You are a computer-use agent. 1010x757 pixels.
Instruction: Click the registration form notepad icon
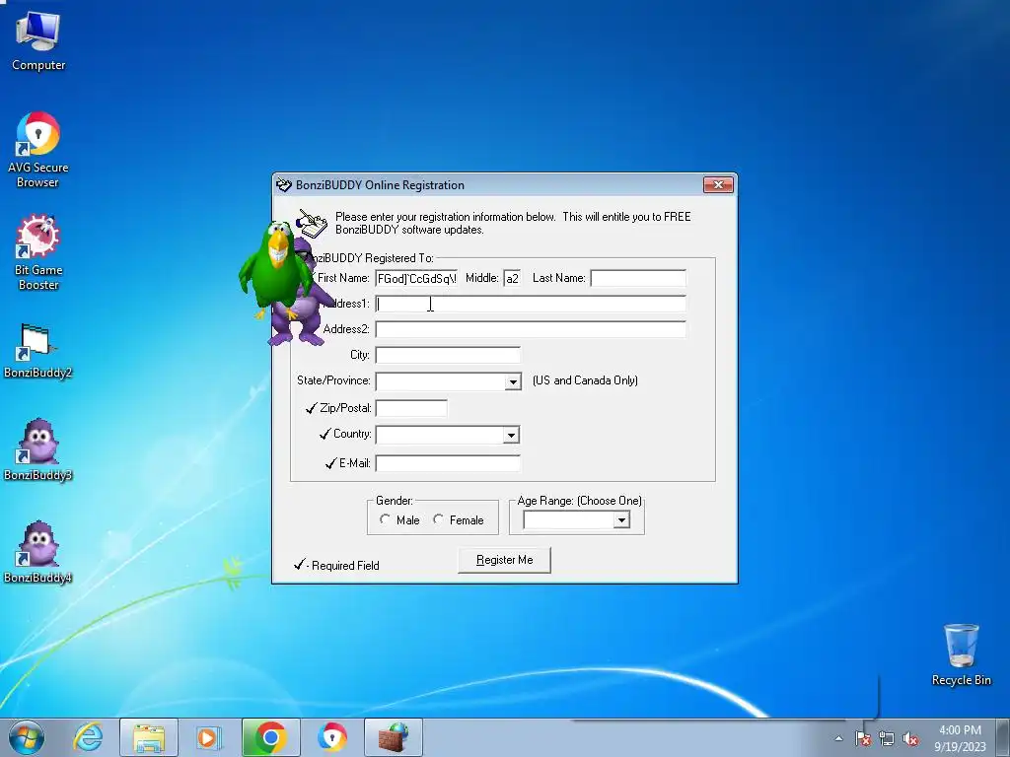click(312, 224)
